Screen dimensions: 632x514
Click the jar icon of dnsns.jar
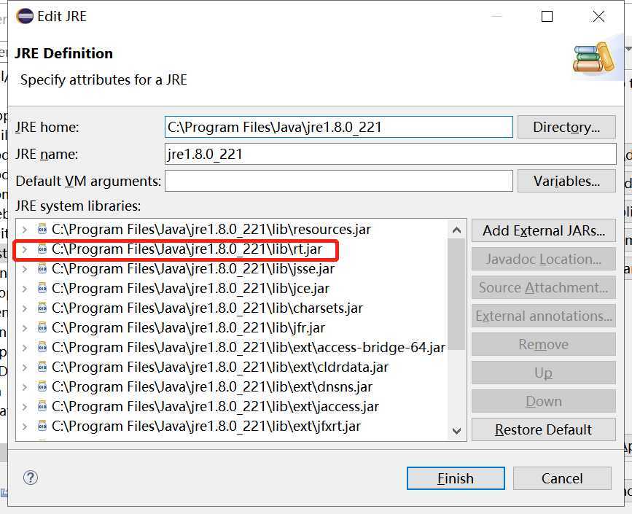click(42, 387)
